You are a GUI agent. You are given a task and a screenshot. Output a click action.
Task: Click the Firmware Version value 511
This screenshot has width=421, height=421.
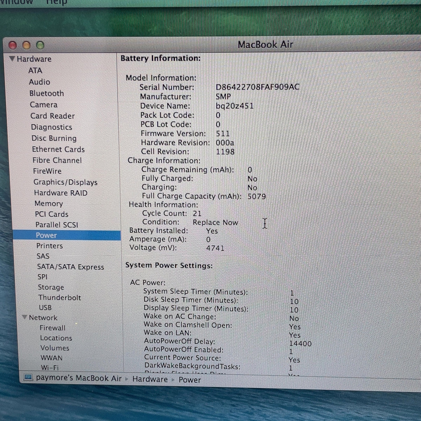pos(223,134)
